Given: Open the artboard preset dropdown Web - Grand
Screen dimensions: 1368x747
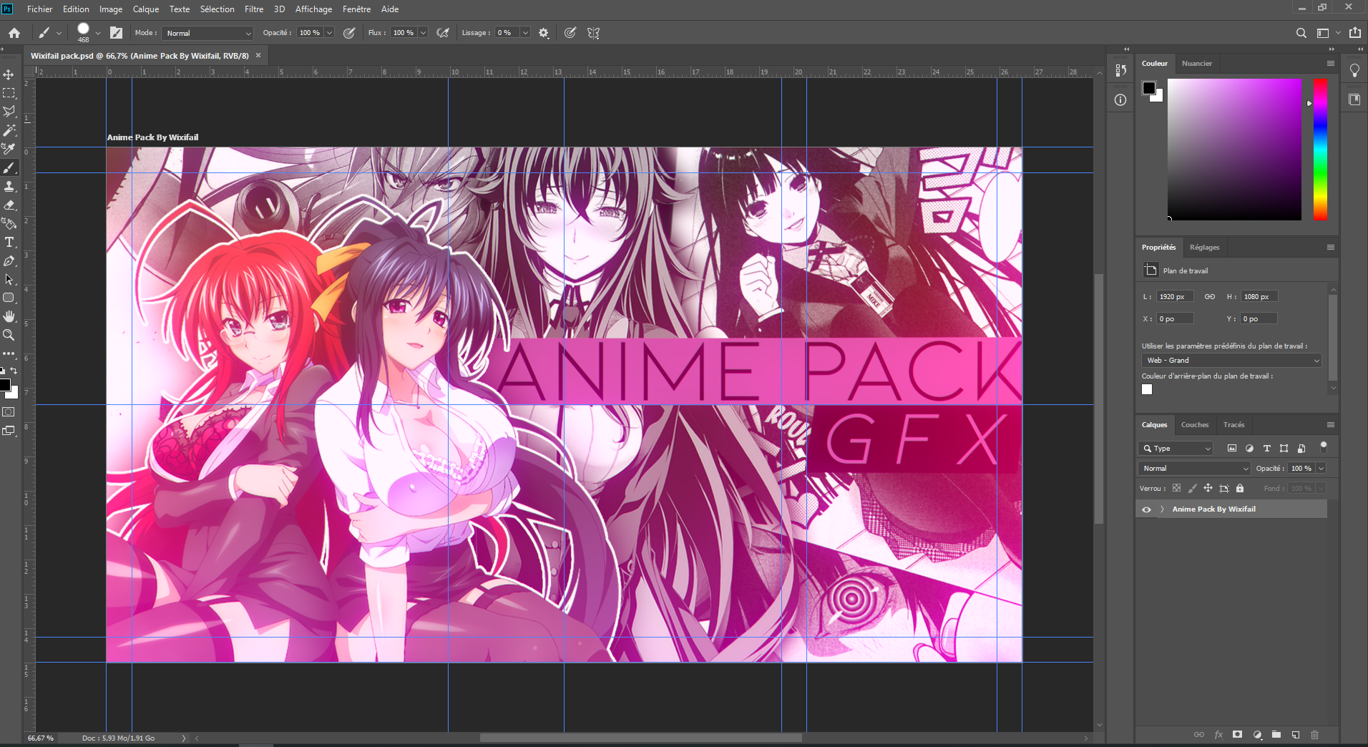Looking at the screenshot, I should (1231, 361).
